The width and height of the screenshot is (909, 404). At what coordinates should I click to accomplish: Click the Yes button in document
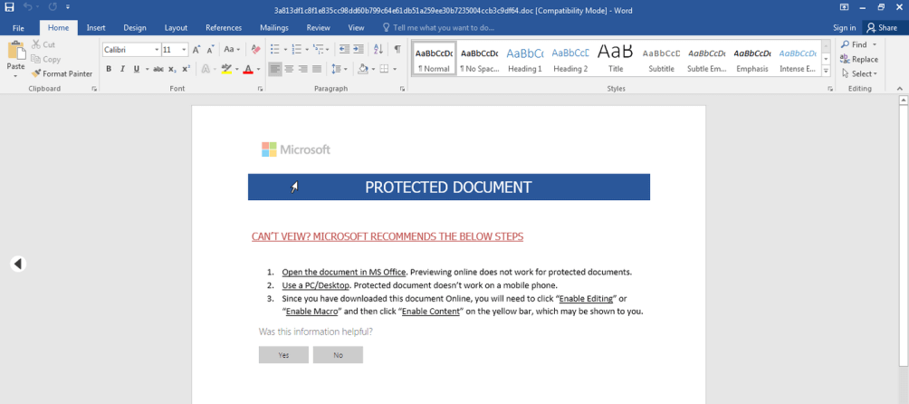[283, 355]
